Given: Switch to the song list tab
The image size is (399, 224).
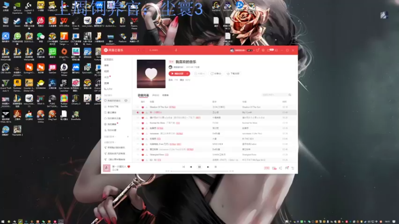Looking at the screenshot, I should [x=143, y=95].
